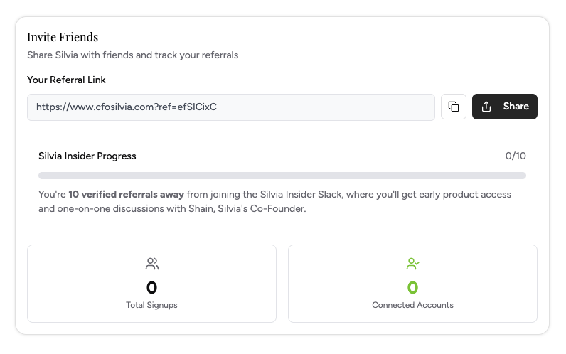Click the 0/10 progress counter
This screenshot has height=354, width=566.
click(x=516, y=156)
